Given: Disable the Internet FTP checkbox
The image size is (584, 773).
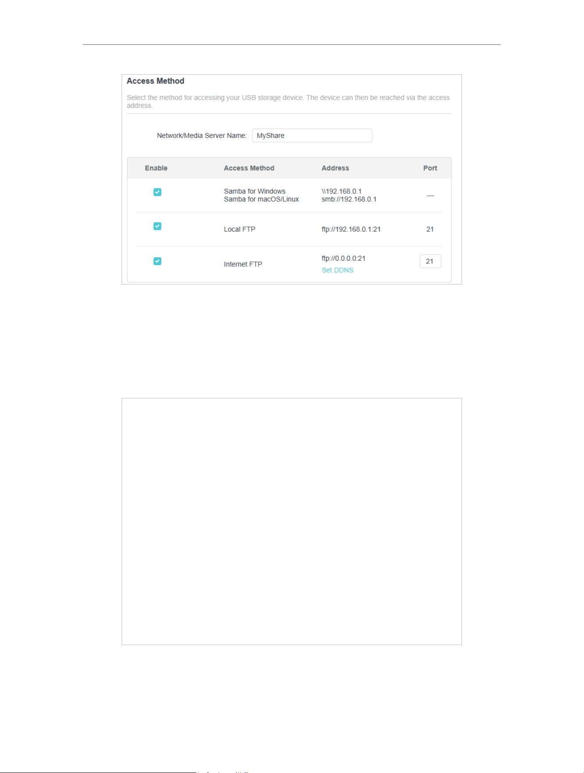Looking at the screenshot, I should click(157, 261).
